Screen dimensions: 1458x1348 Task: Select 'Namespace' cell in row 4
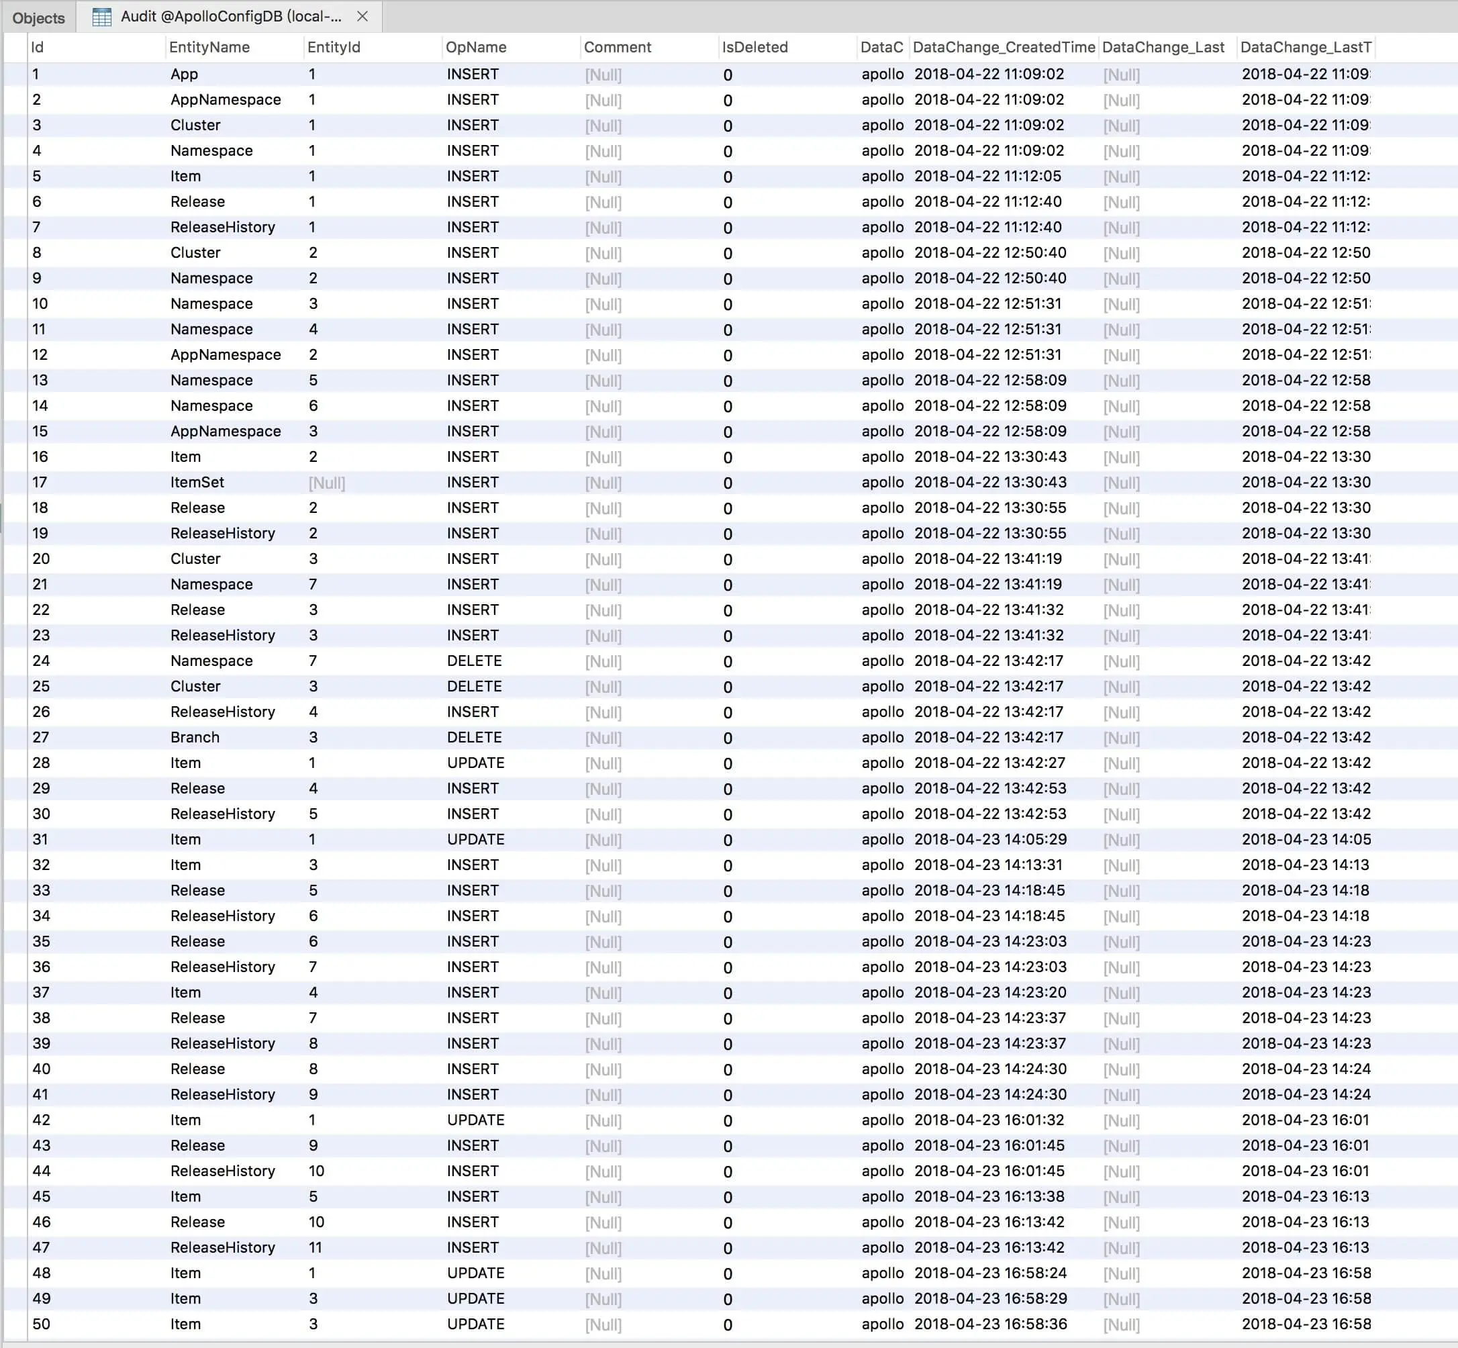(211, 151)
